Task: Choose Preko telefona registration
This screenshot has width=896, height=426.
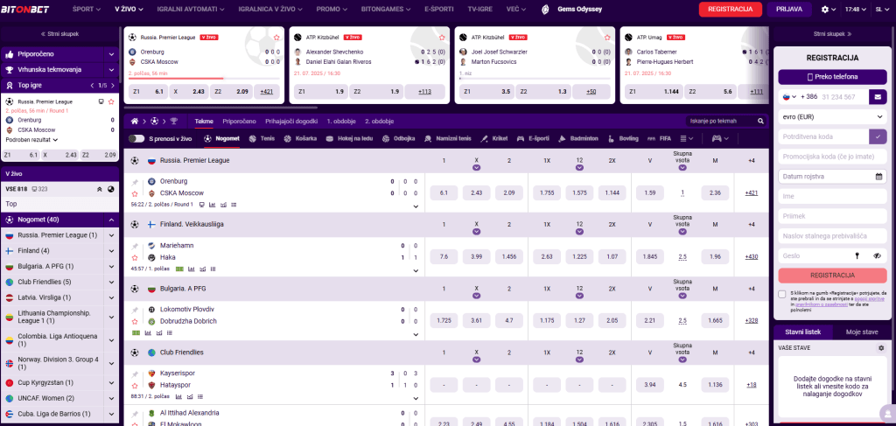Action: tap(832, 76)
